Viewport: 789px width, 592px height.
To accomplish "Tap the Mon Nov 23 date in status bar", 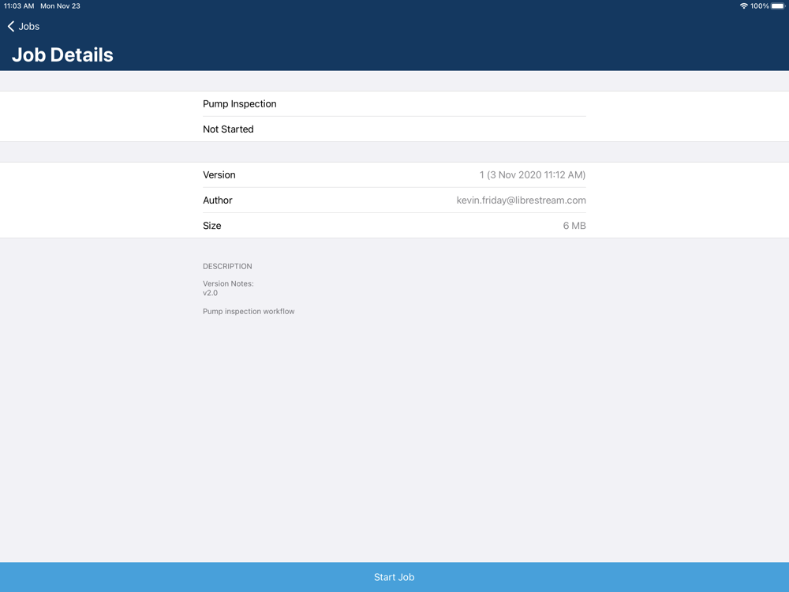I will click(61, 6).
